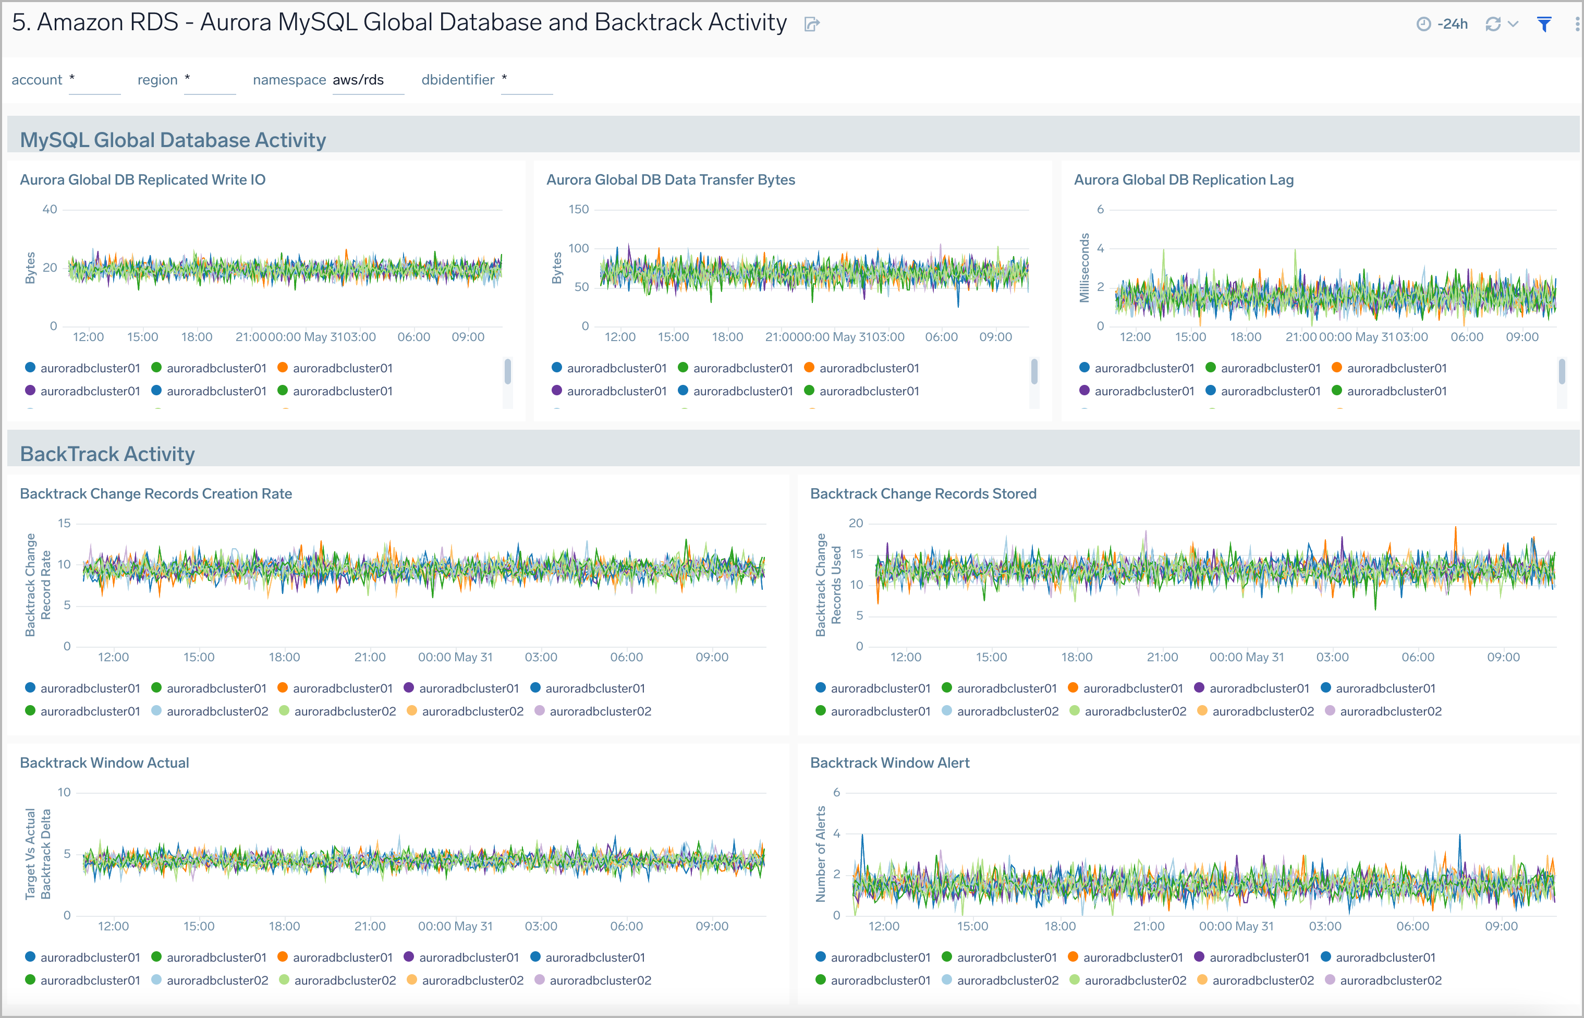Collapse the MySQL Global Database Activity section
1584x1018 pixels.
pyautogui.click(x=173, y=139)
